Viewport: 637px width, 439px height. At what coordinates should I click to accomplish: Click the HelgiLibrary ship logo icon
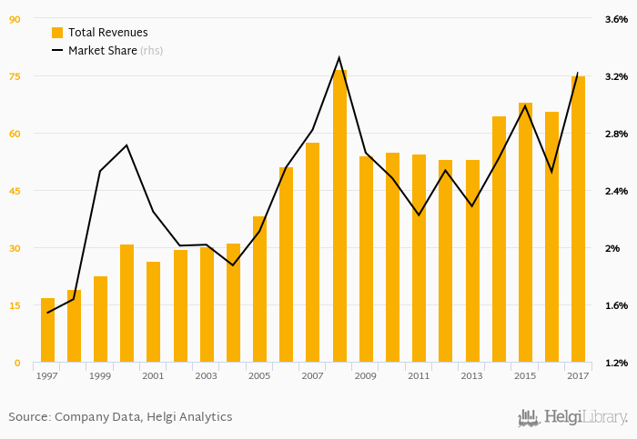coord(529,417)
